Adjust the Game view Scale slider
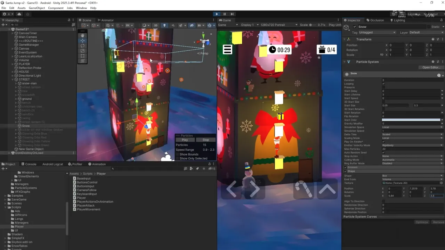 point(313,25)
